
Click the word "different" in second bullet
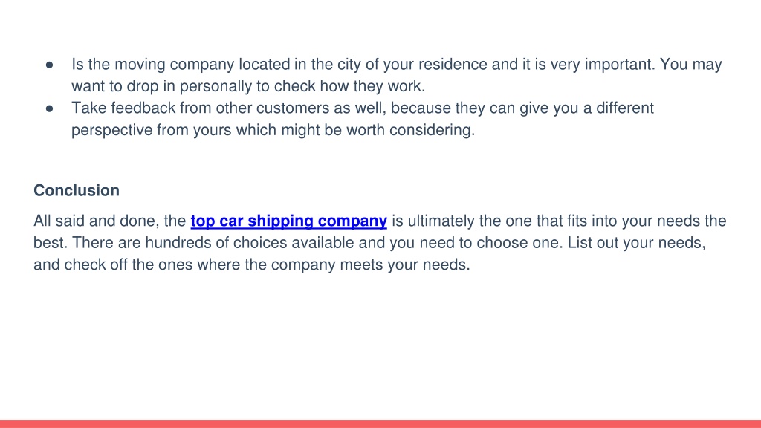tap(624, 108)
